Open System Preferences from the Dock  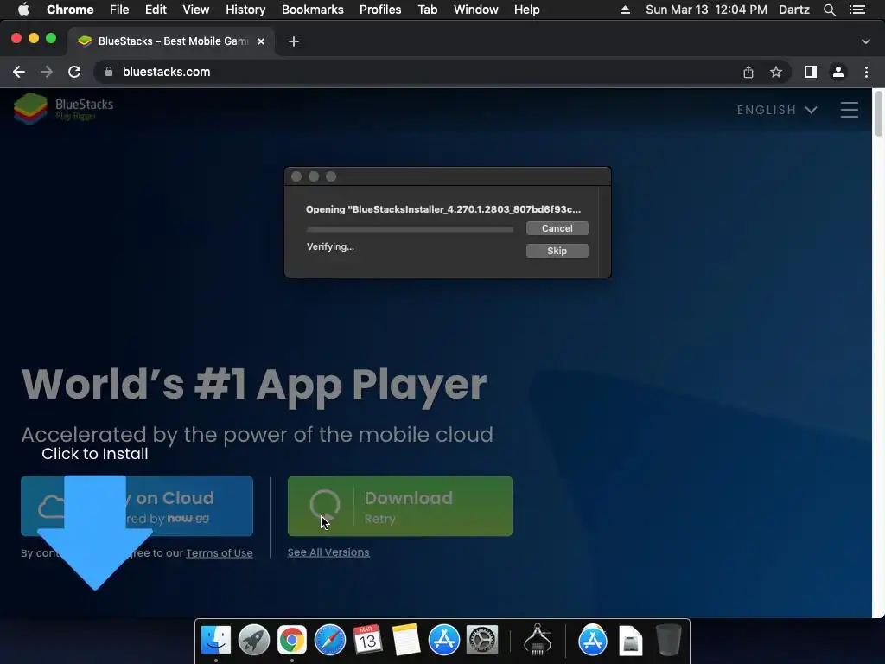click(x=482, y=641)
